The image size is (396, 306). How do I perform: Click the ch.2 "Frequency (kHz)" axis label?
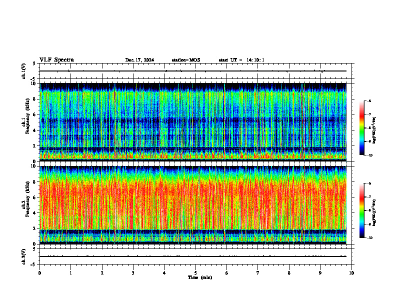27,199
